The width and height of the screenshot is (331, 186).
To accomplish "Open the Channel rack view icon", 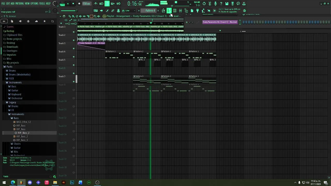I will 175,11.
